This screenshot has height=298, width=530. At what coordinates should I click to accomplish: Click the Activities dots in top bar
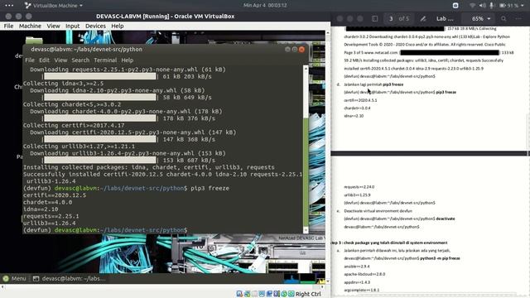pyautogui.click(x=9, y=6)
